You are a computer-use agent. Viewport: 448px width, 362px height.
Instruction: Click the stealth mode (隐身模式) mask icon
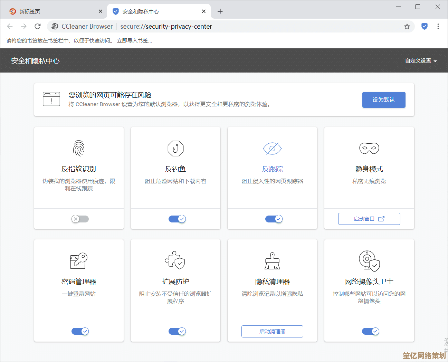point(369,149)
